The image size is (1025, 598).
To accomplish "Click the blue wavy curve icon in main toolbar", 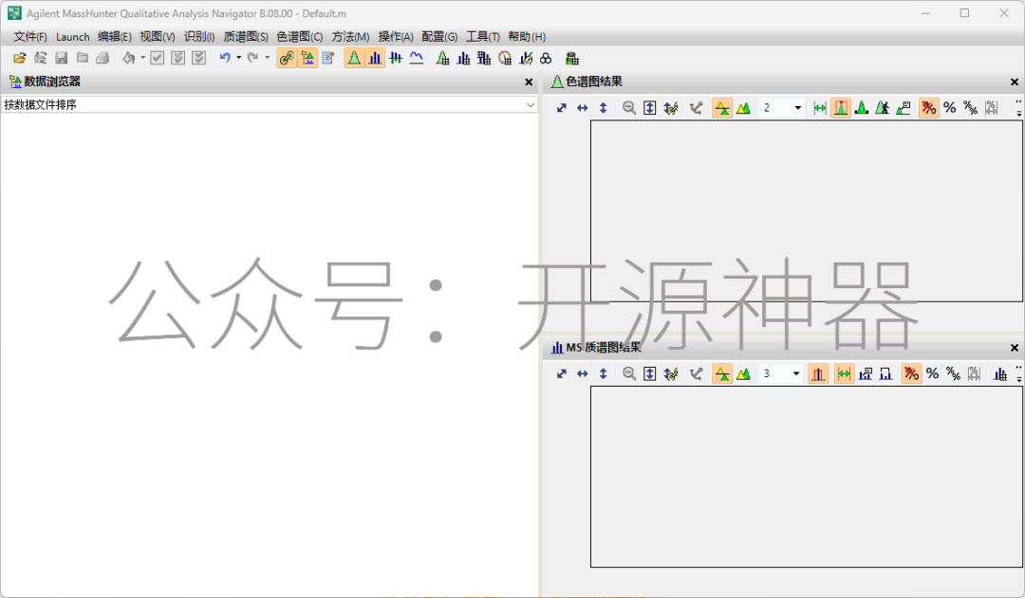I will (417, 58).
